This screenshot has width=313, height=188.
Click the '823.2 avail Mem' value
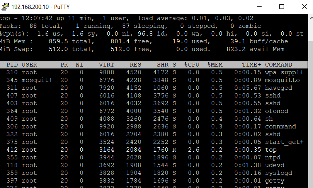click(x=255, y=49)
